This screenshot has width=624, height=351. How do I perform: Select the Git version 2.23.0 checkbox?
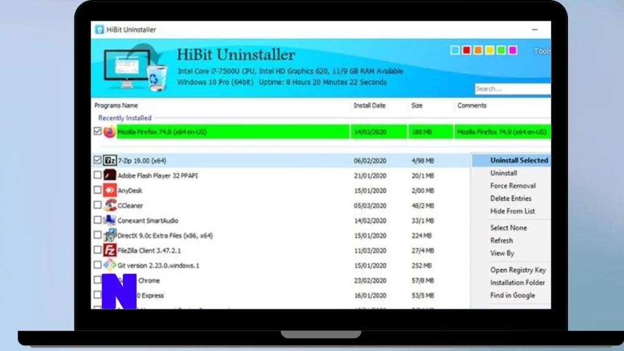(x=97, y=264)
